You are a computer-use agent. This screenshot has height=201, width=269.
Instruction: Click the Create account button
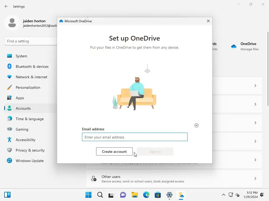click(x=114, y=152)
